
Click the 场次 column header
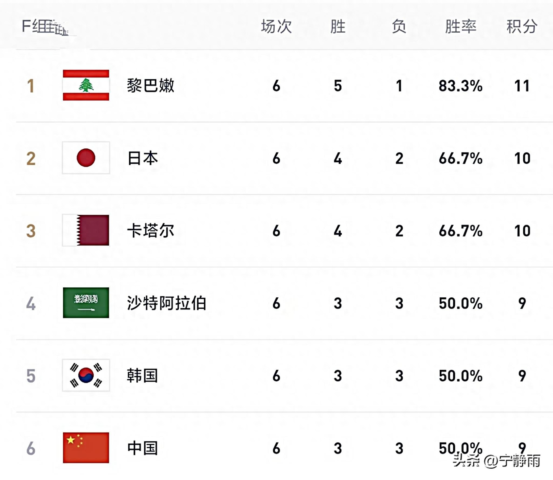click(276, 26)
